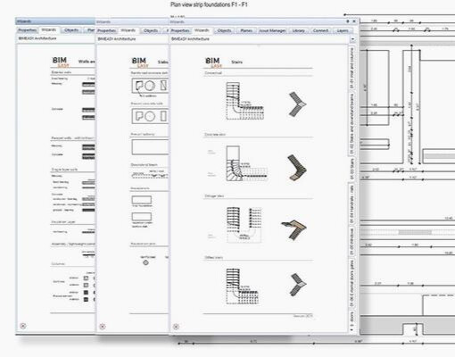
Task: Select Wizards tab in front palette
Action: coord(202,30)
